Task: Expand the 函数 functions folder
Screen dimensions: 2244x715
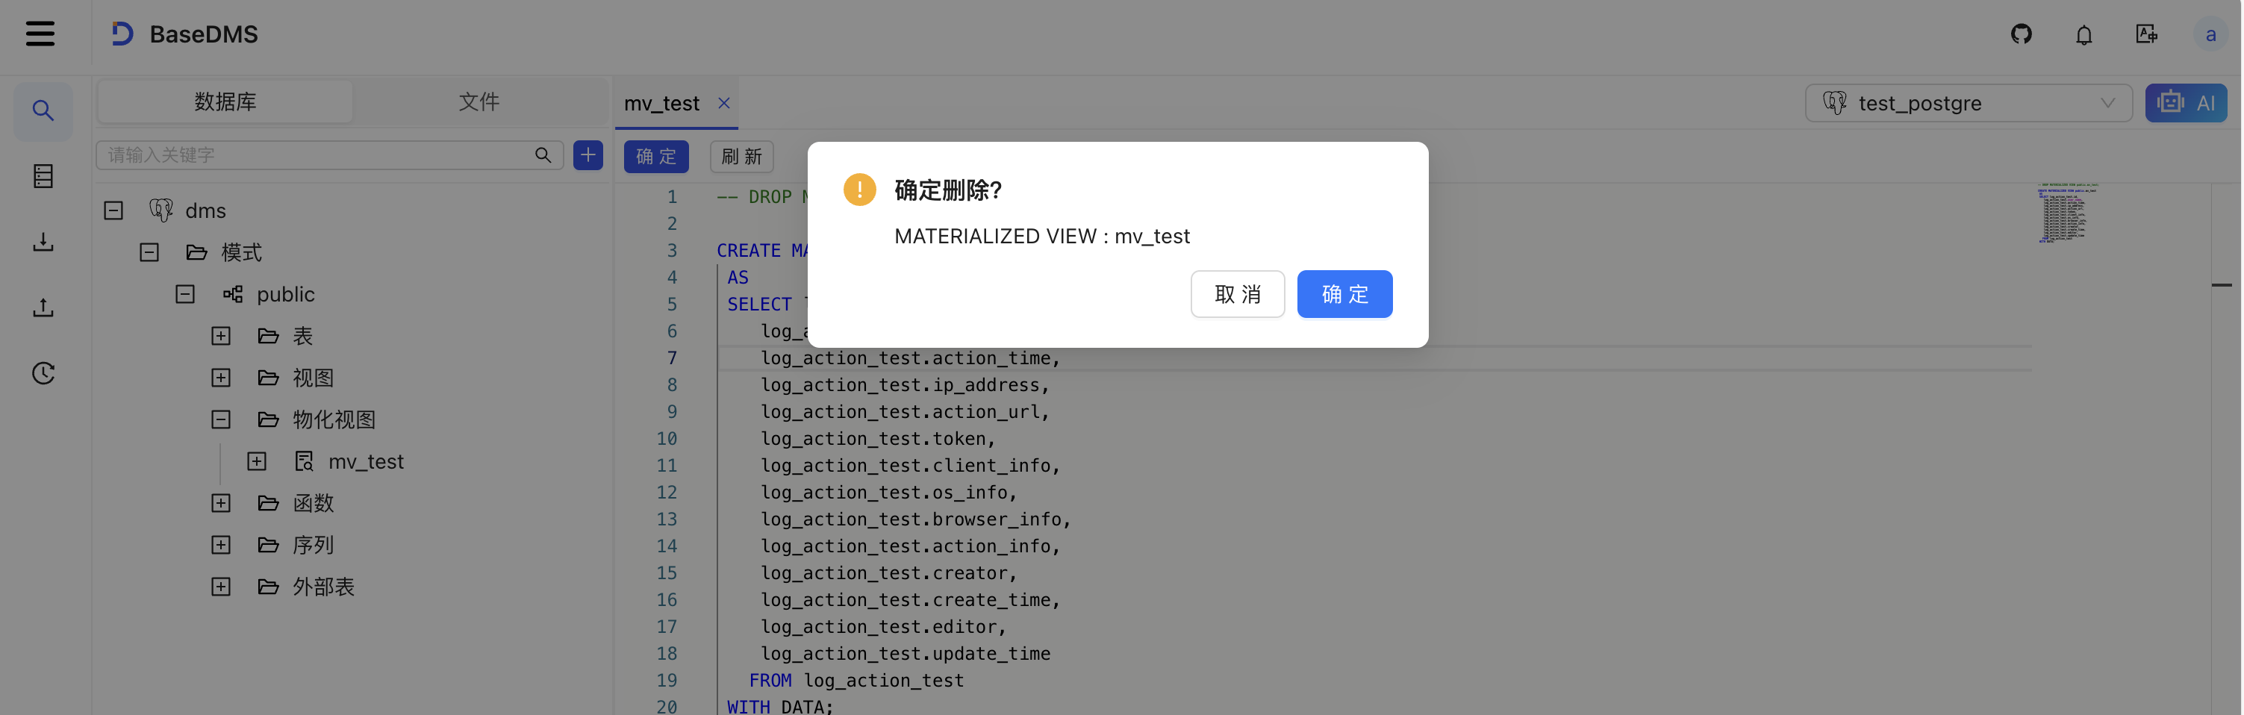Action: coord(220,502)
